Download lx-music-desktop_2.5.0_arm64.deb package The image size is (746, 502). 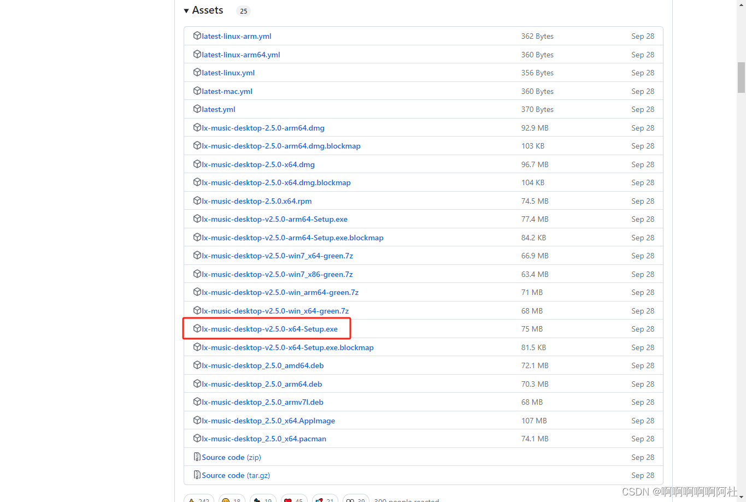coord(262,384)
